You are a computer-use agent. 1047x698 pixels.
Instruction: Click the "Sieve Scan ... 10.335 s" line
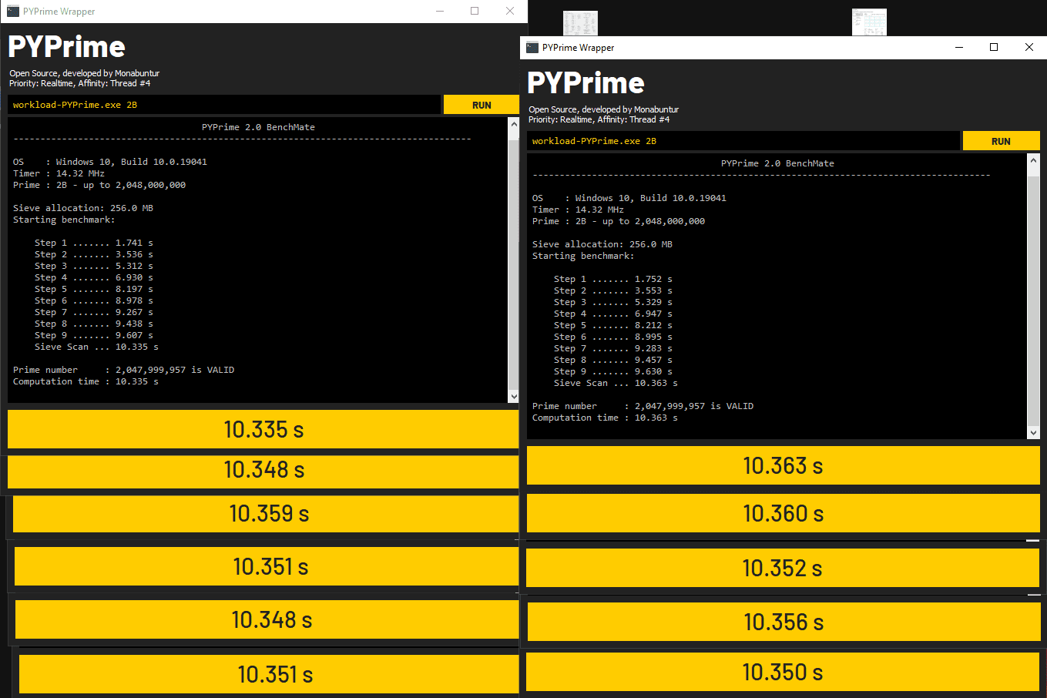pyautogui.click(x=96, y=347)
